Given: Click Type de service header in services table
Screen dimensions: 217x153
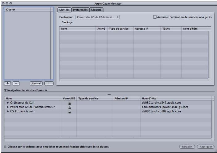Looking at the screenshot, I should point(120,29).
